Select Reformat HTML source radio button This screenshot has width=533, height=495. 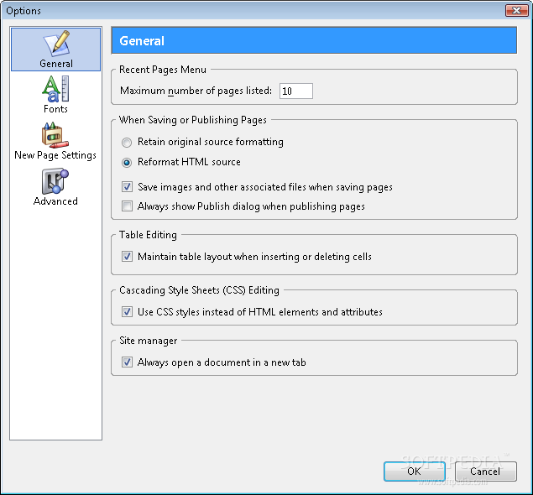(127, 163)
